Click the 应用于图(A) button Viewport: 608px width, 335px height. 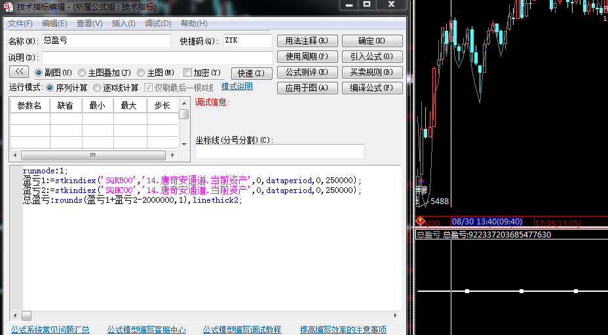point(307,88)
